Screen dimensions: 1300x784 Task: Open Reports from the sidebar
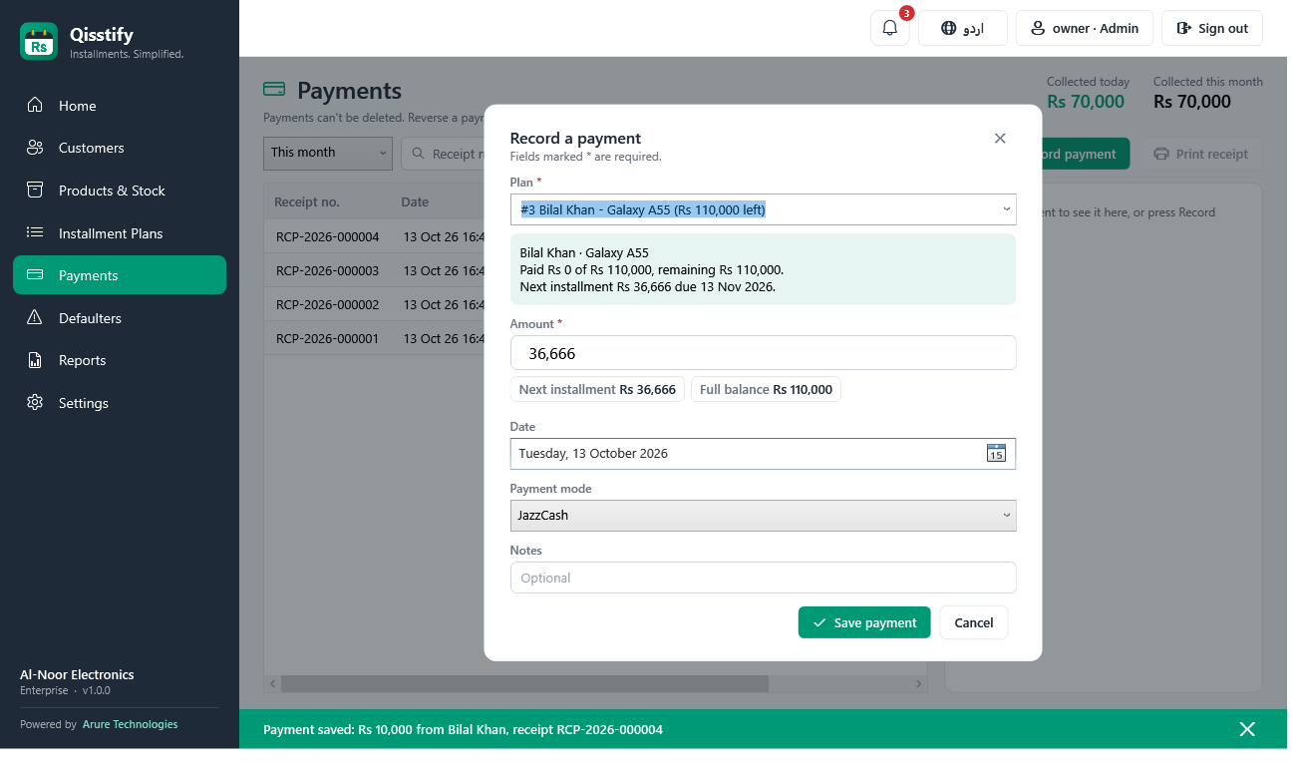tap(120, 360)
